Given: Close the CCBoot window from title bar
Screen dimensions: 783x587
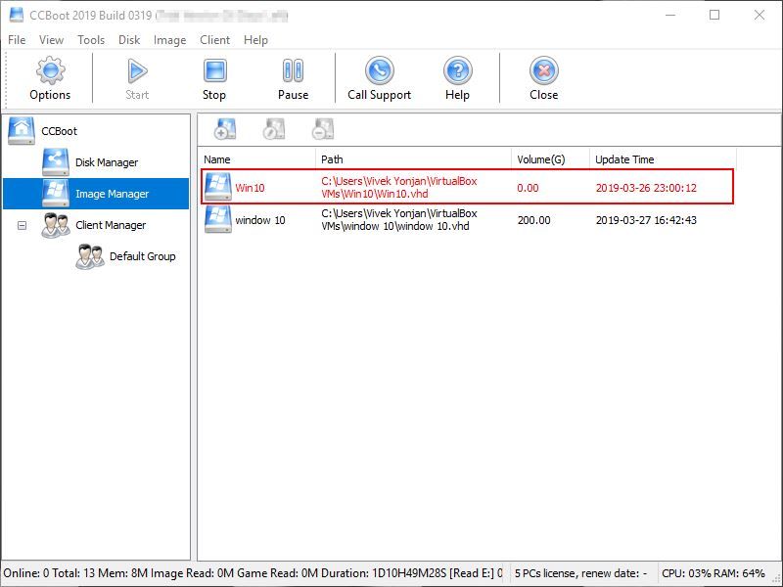Looking at the screenshot, I should [760, 15].
